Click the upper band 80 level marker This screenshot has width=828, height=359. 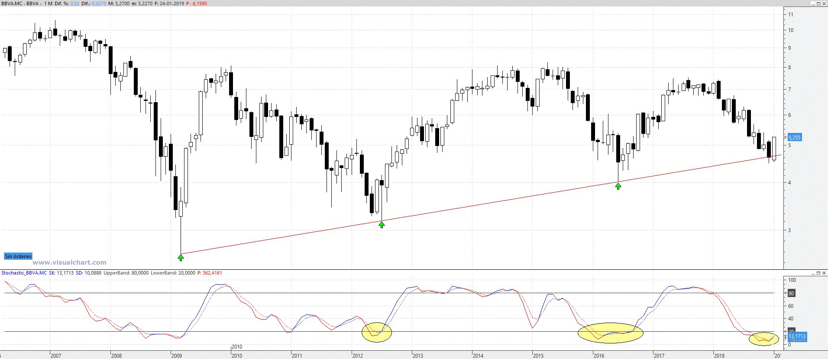pos(791,293)
